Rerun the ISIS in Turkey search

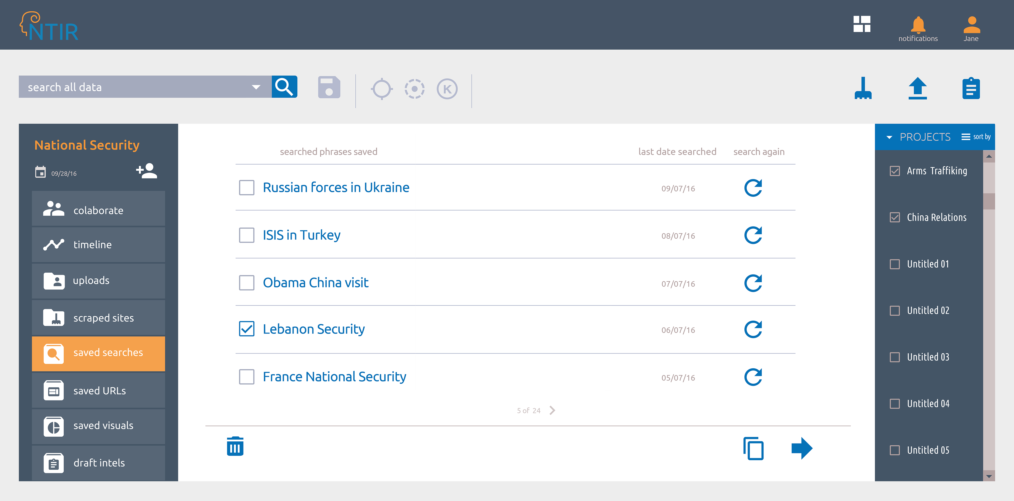point(753,235)
